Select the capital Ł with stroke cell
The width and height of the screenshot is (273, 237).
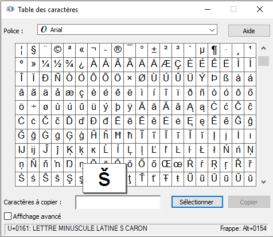202,151
